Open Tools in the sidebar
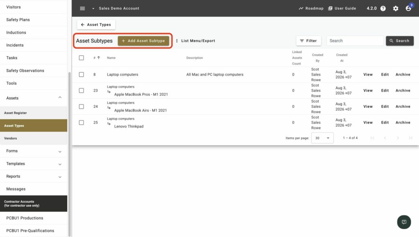This screenshot has height=237, width=419. pyautogui.click(x=34, y=83)
